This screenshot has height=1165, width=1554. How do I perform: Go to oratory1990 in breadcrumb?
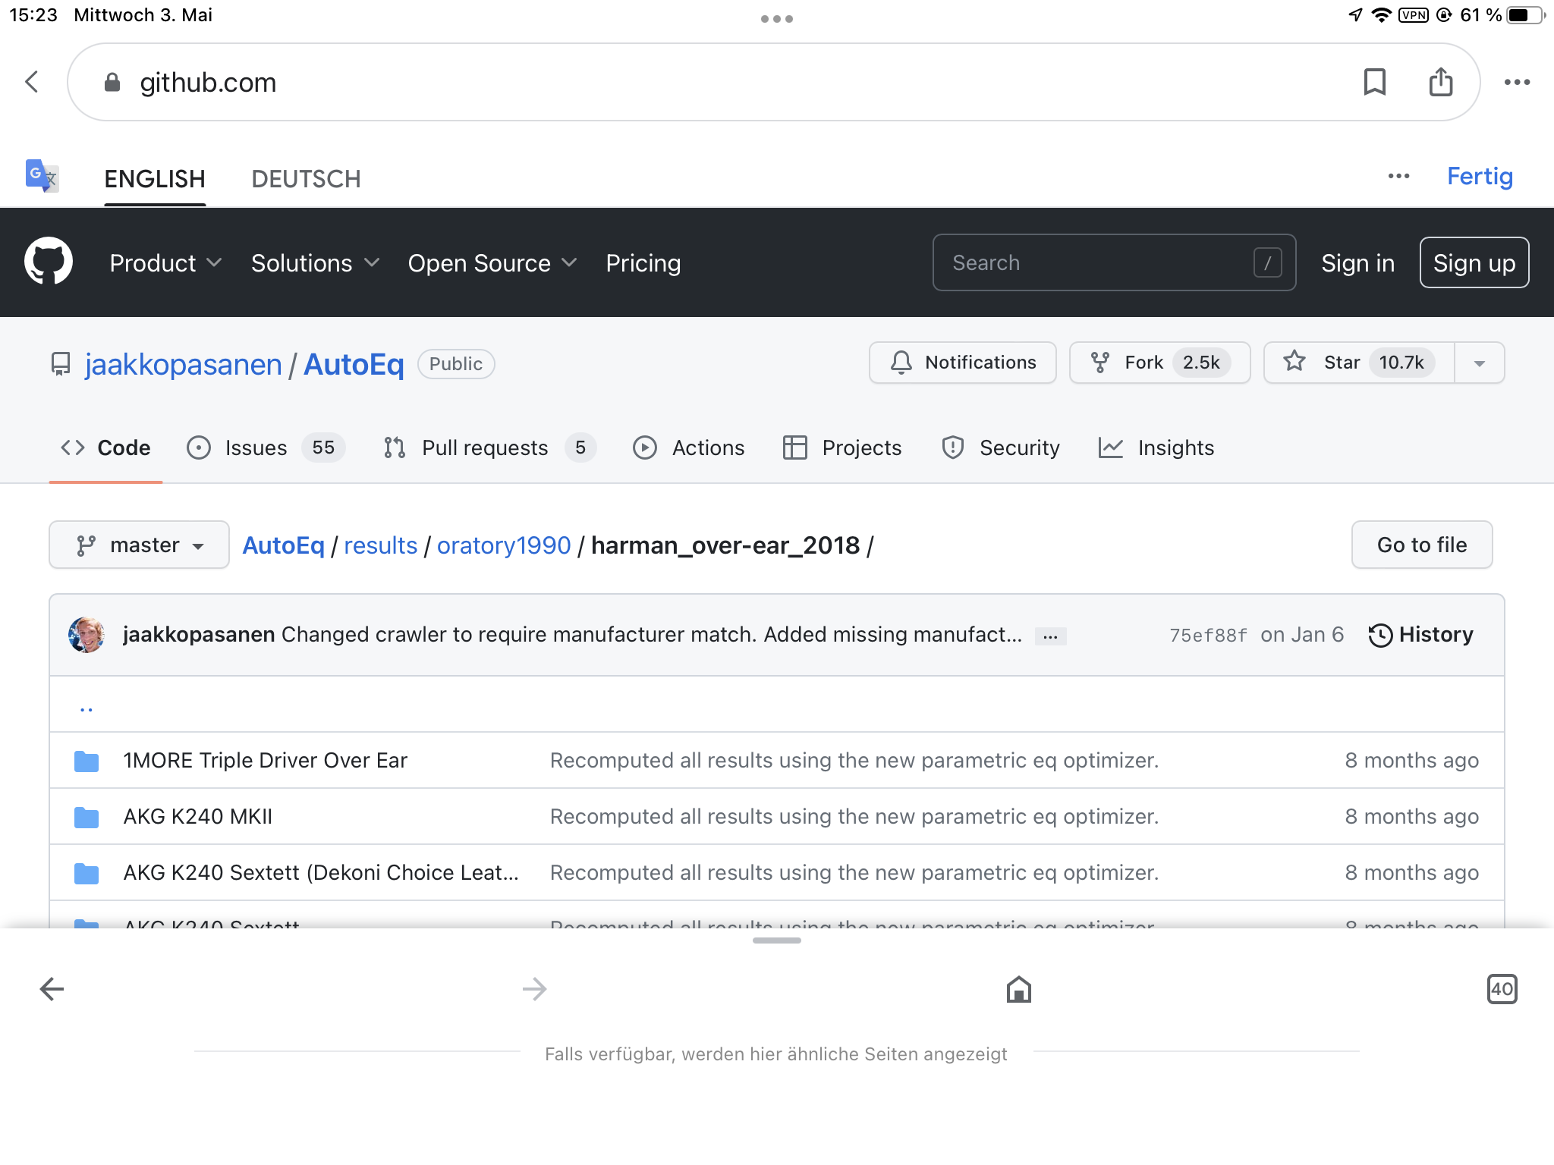[503, 545]
